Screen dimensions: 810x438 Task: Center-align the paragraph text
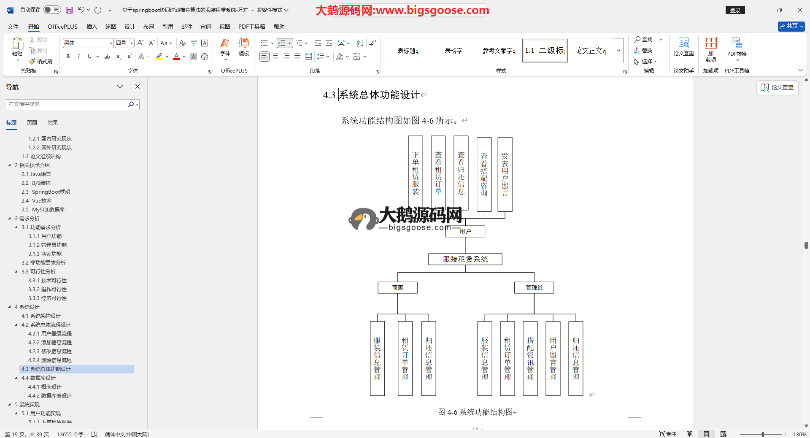(275, 57)
